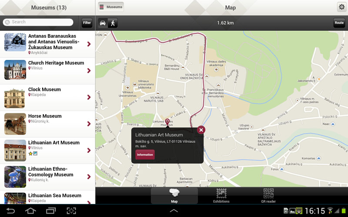348x217 pixels.
Task: Switch to walking mode
Action: pyautogui.click(x=113, y=23)
